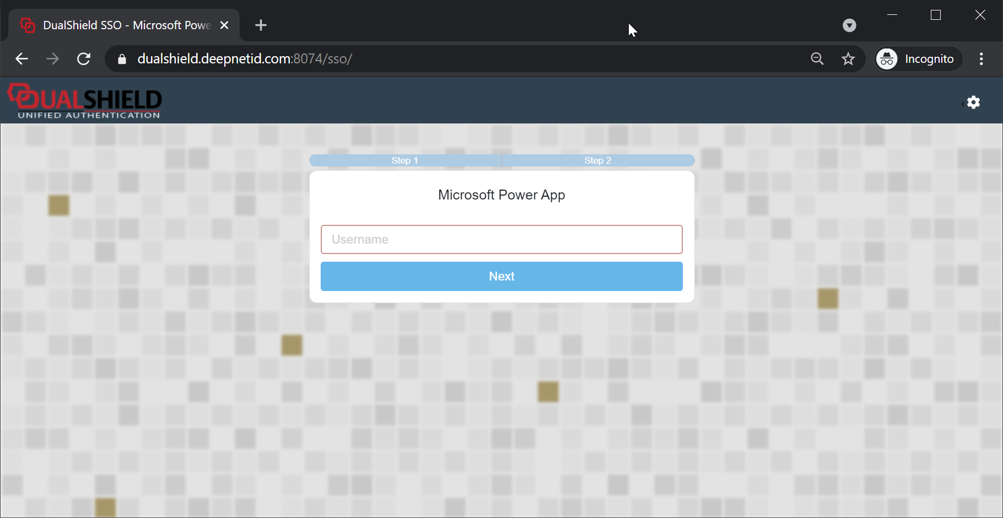Click the forward navigation arrow
The width and height of the screenshot is (1003, 518).
tap(53, 59)
